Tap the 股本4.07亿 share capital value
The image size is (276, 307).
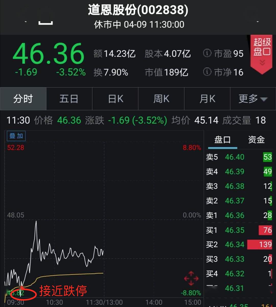(168, 54)
